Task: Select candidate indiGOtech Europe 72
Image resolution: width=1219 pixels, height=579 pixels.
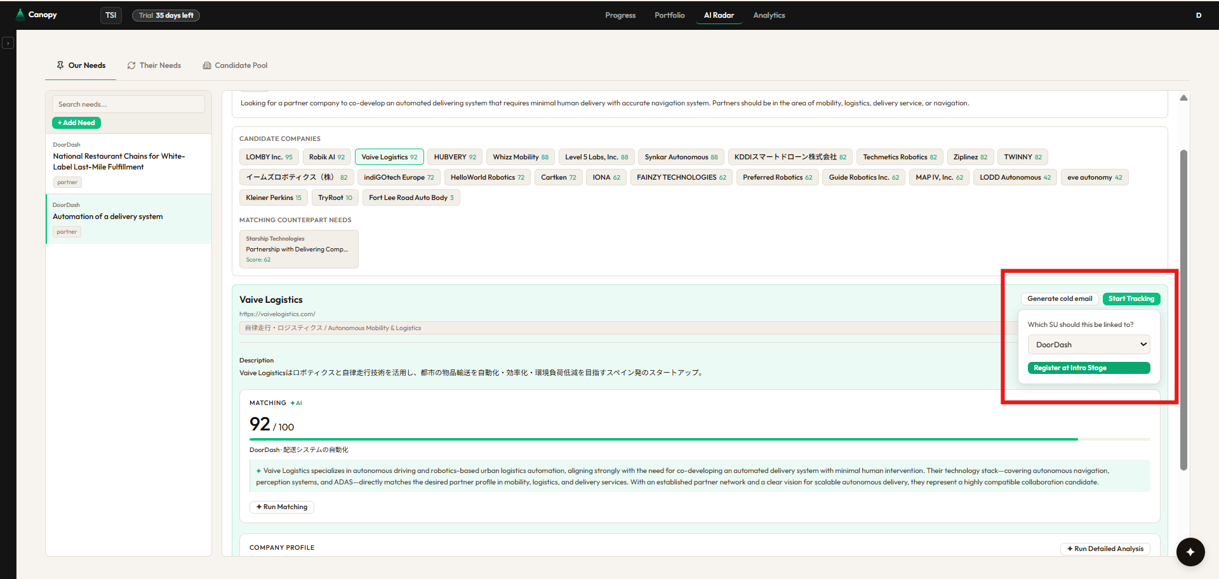Action: [399, 177]
